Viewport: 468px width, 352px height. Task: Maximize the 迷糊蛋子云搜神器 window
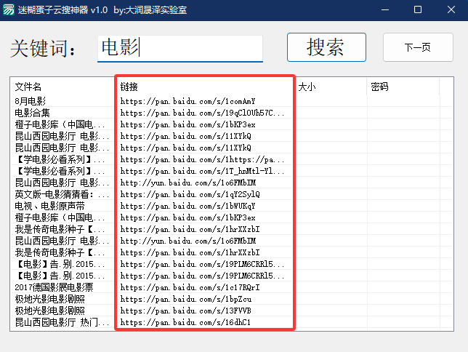[418, 10]
